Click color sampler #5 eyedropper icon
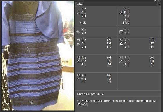 (78, 79)
